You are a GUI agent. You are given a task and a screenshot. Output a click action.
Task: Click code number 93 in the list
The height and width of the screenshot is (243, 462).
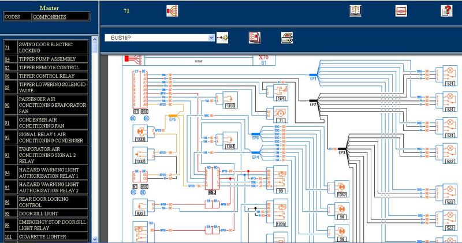[7, 155]
